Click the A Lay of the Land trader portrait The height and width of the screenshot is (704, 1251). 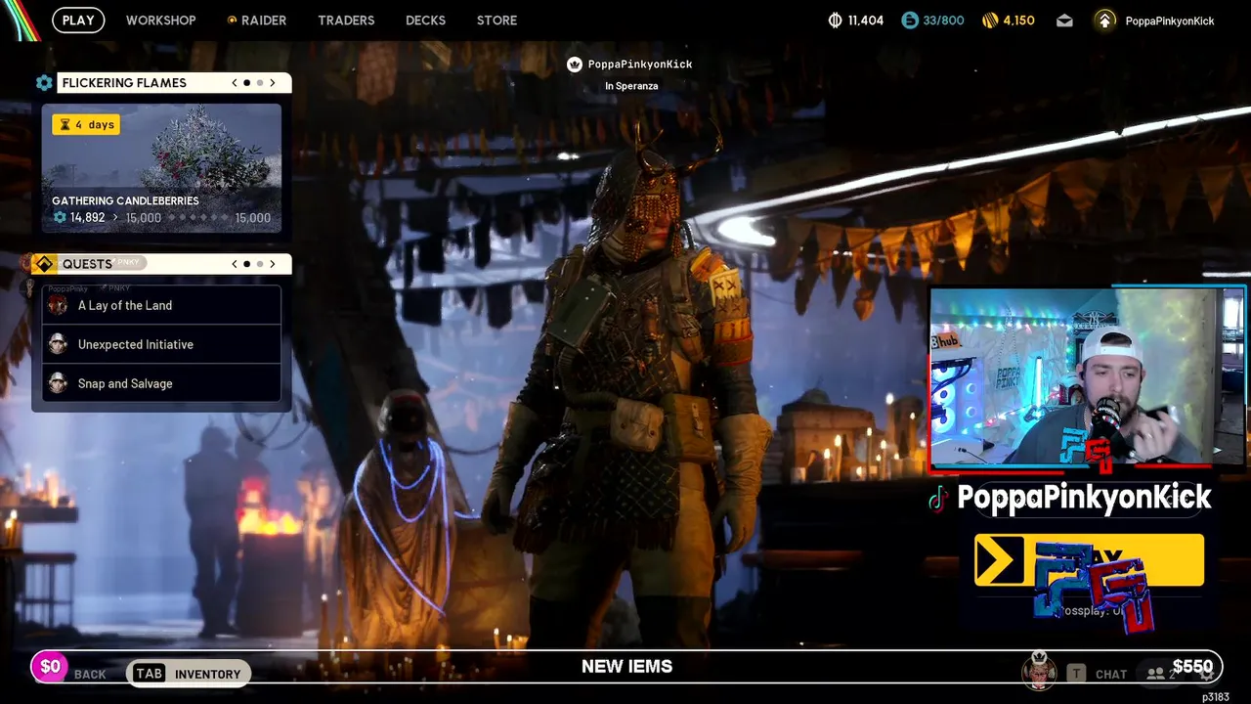coord(58,305)
